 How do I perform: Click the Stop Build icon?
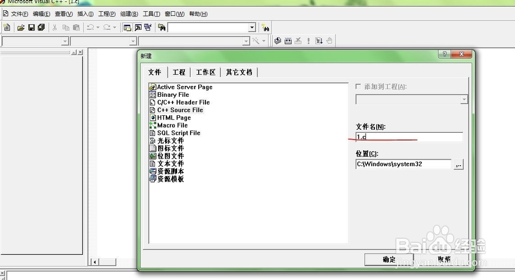(298, 41)
